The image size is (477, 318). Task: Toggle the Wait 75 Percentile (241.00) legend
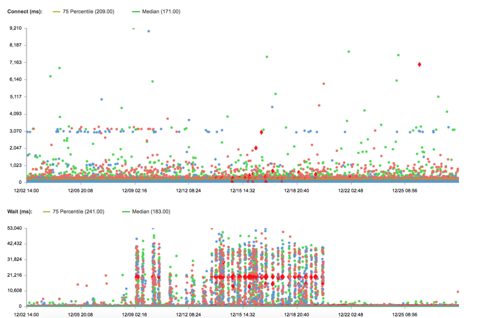pyautogui.click(x=73, y=211)
